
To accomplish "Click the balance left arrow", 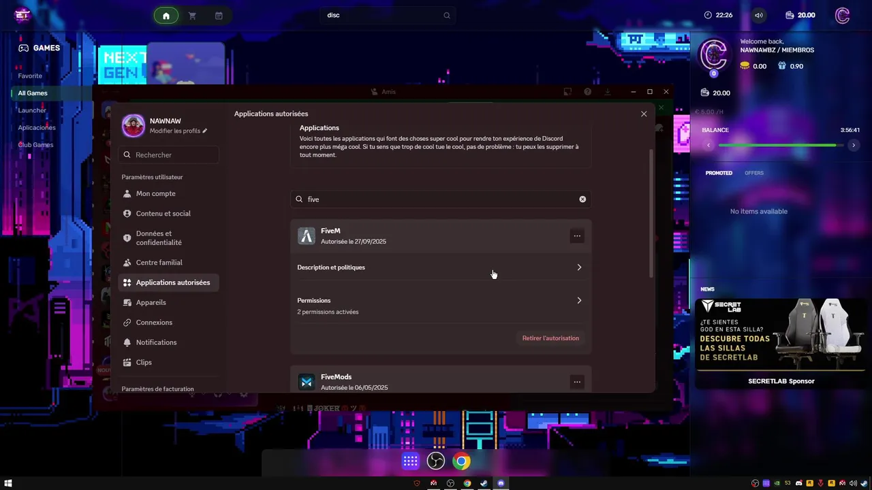I will (708, 145).
